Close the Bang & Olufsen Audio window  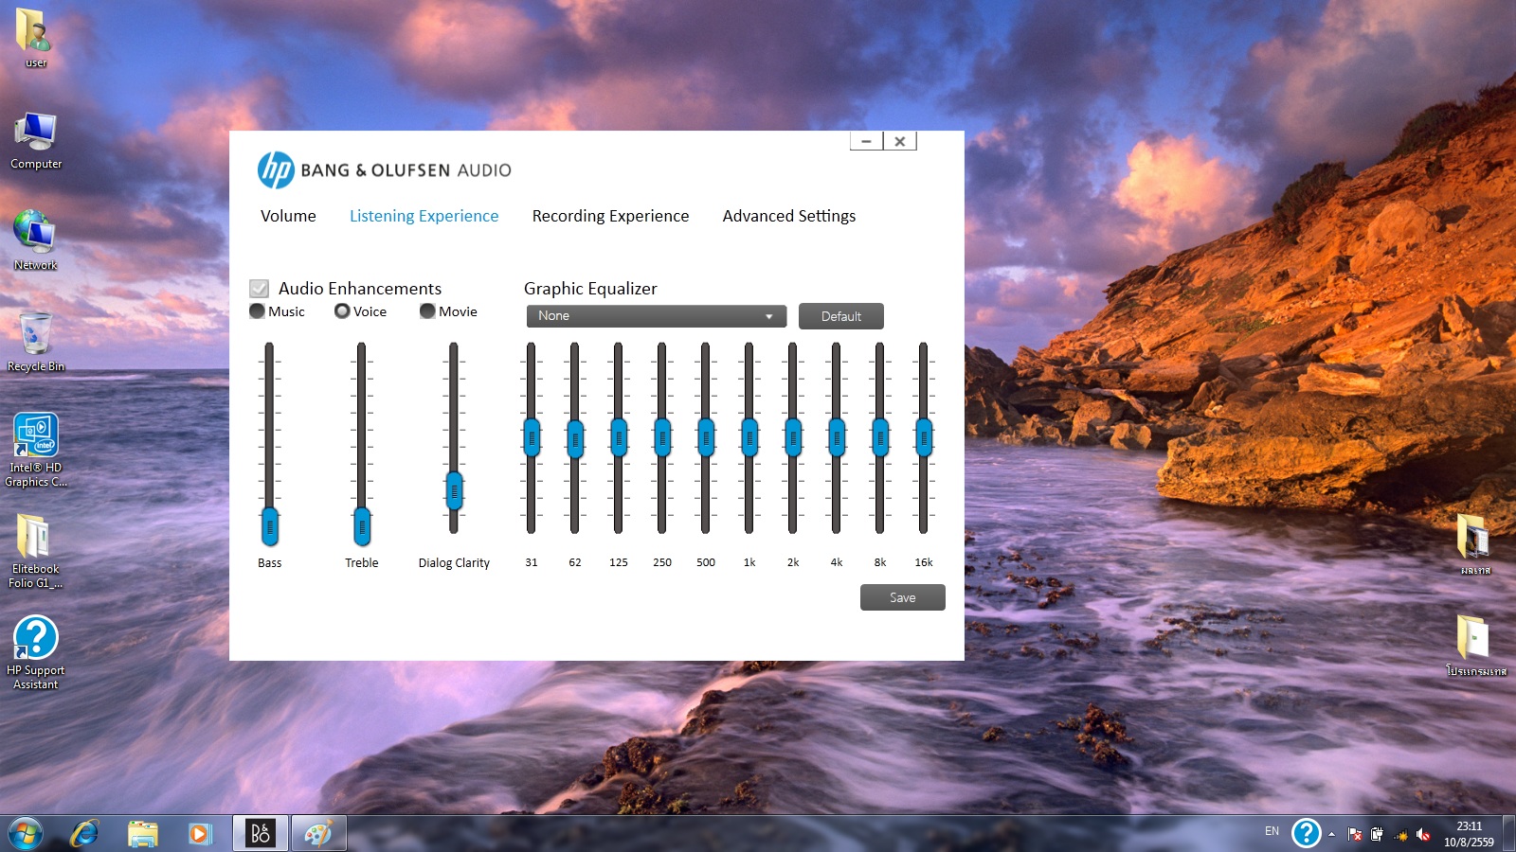[900, 141]
